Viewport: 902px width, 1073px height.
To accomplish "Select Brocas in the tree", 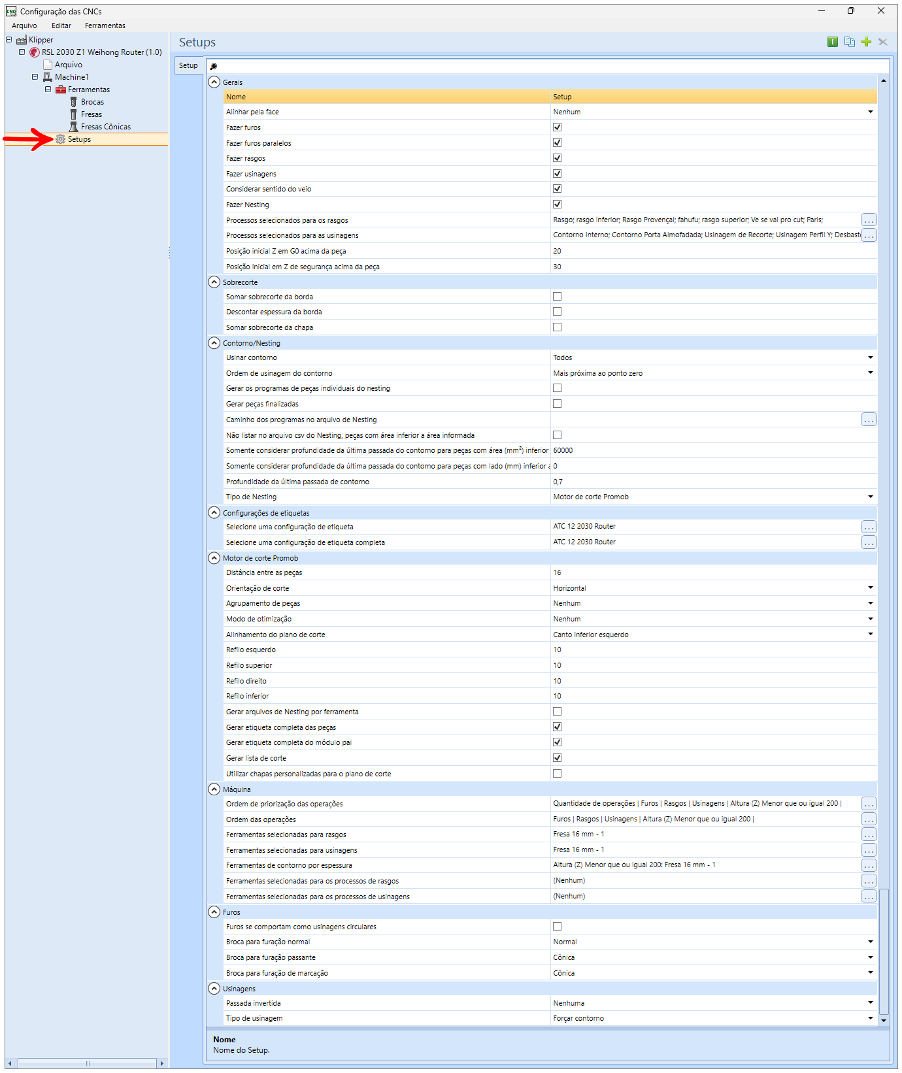I will [x=92, y=102].
